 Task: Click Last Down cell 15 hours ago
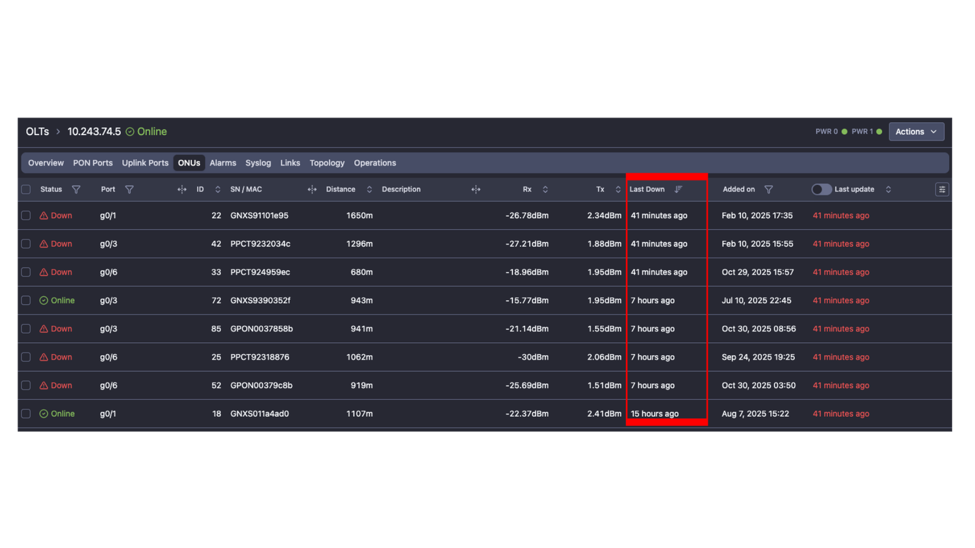pos(655,414)
